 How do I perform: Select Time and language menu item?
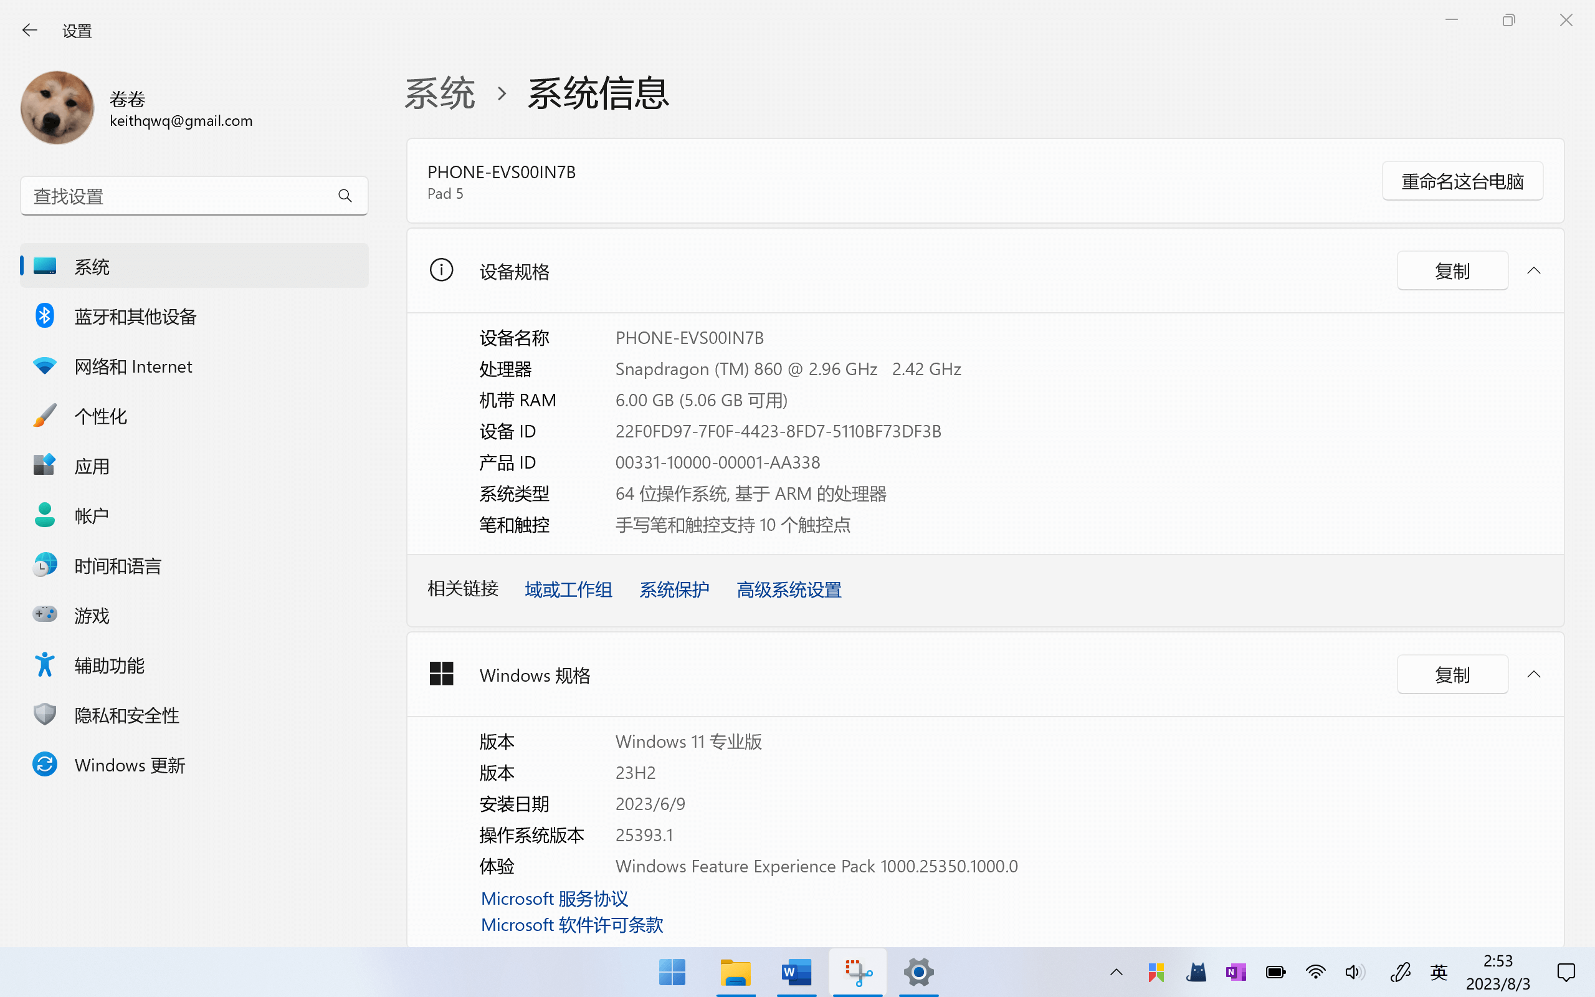pyautogui.click(x=117, y=566)
